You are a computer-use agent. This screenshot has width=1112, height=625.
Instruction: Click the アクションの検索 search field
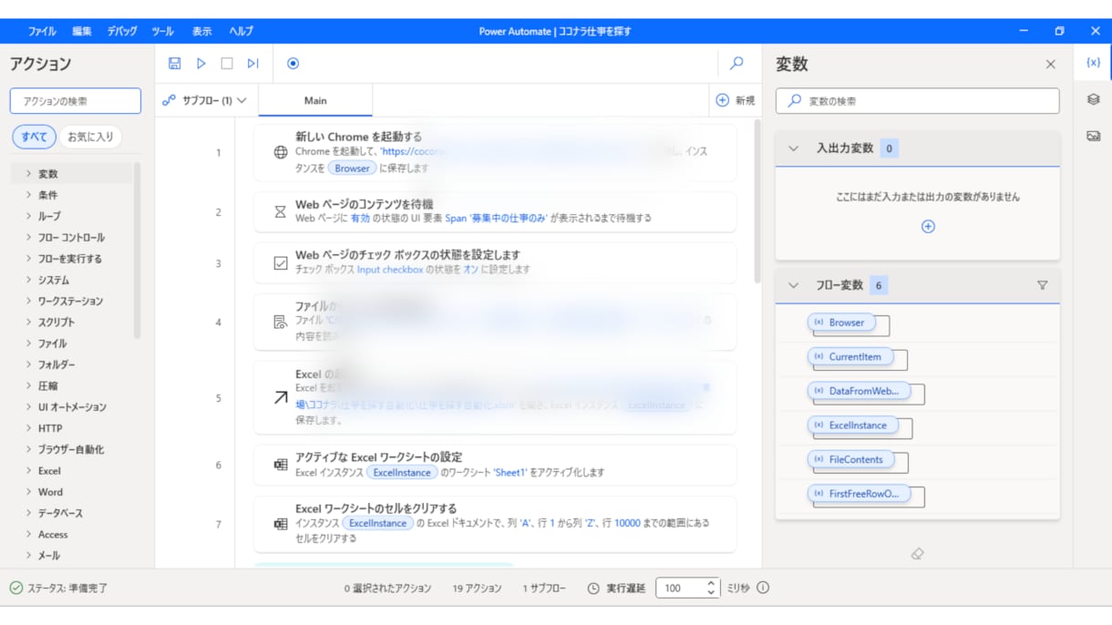tap(76, 101)
